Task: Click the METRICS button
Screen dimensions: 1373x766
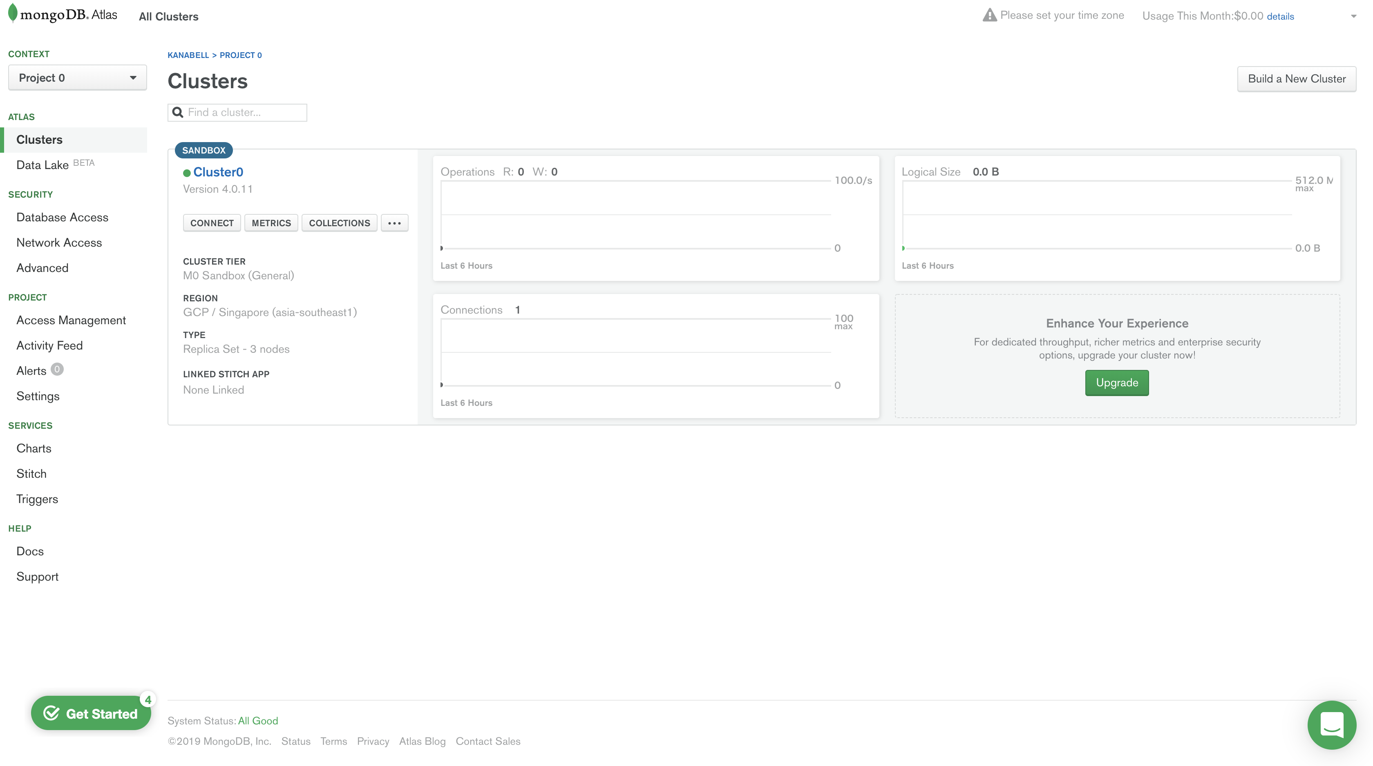Action: coord(271,223)
